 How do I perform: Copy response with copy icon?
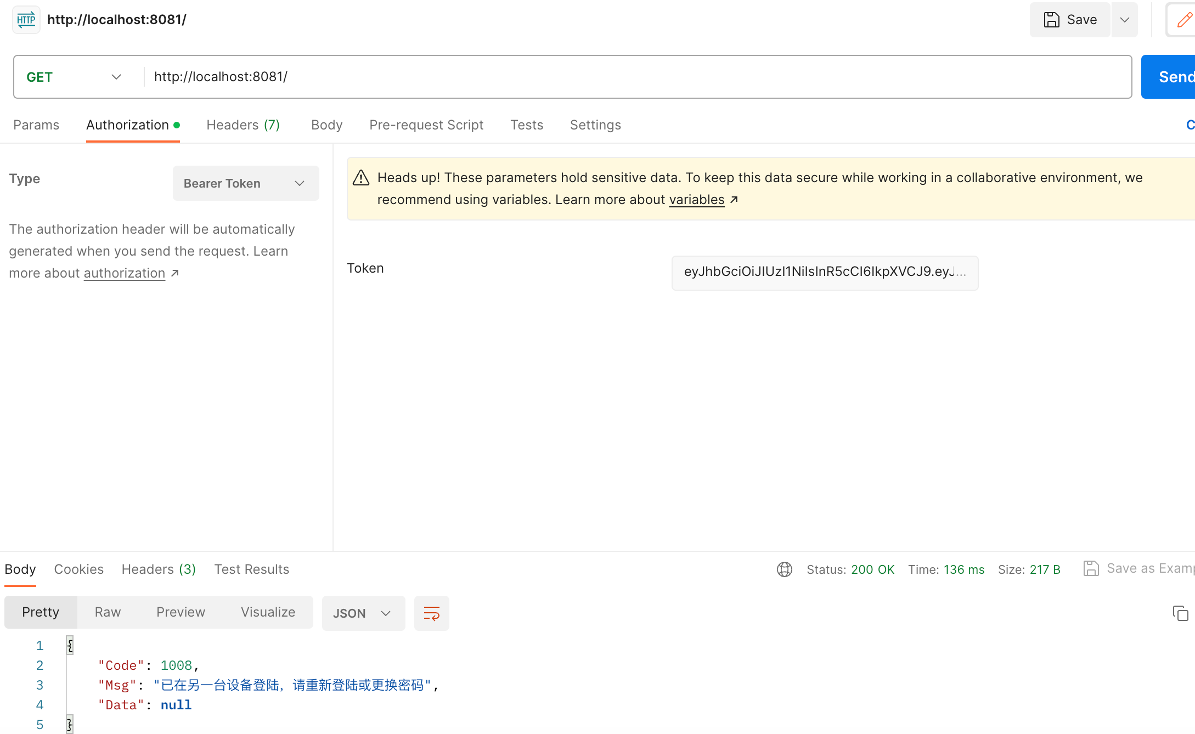click(x=1180, y=613)
